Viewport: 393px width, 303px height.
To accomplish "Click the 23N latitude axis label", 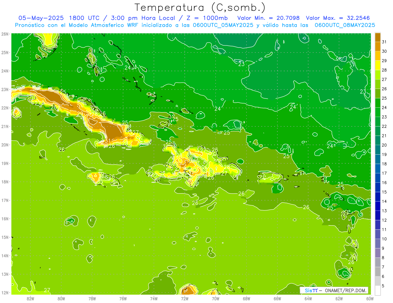I will click(5, 90).
